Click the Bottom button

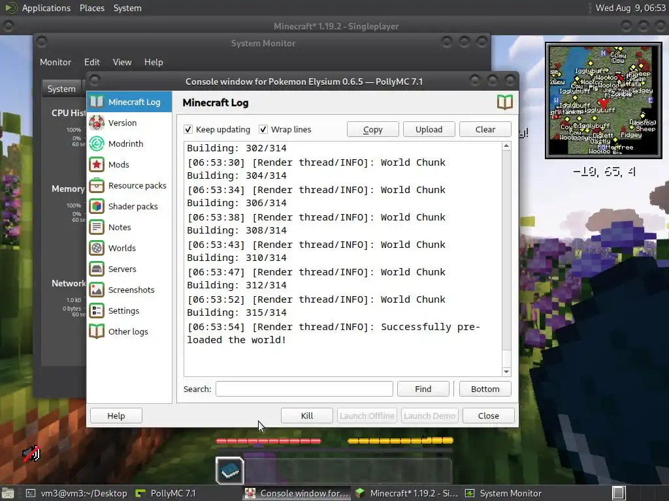485,389
